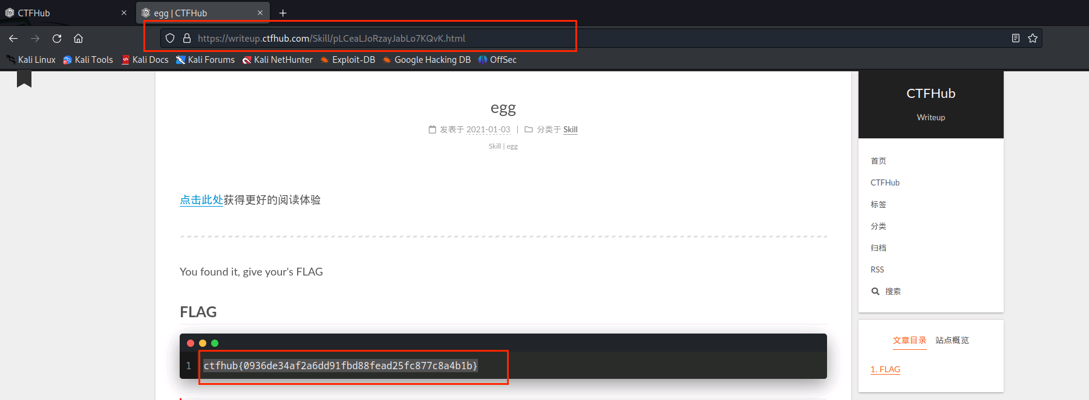The image size is (1089, 400).
Task: Open 分类 categories menu item
Action: tap(878, 226)
